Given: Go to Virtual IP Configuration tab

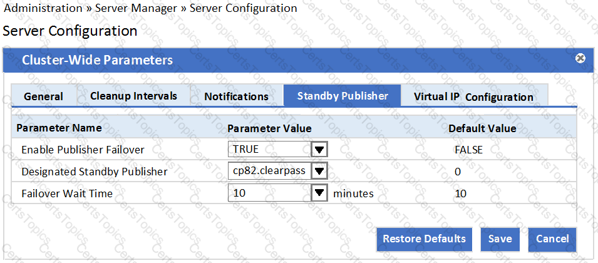Looking at the screenshot, I should coord(473,96).
